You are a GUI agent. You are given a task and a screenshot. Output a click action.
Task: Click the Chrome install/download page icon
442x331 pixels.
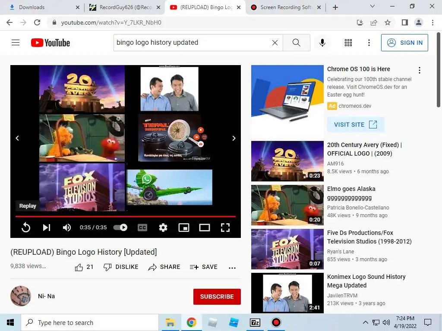coord(360,22)
